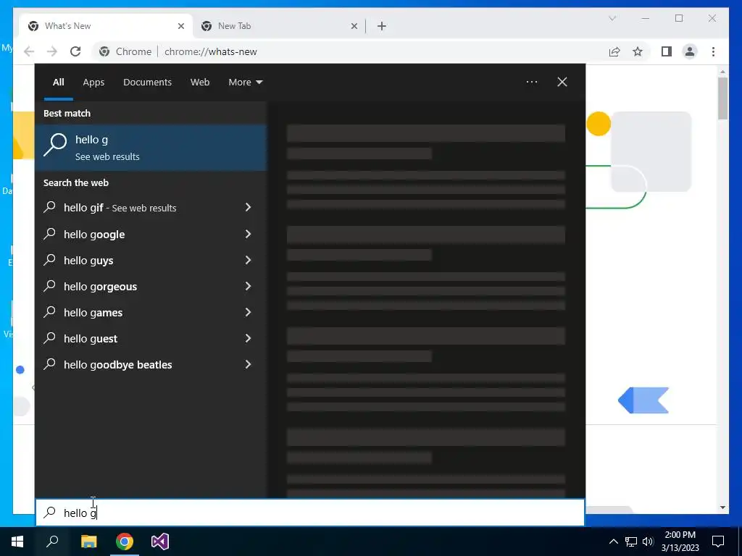This screenshot has height=556, width=742.
Task: Open the network status tray icon
Action: pyautogui.click(x=631, y=542)
